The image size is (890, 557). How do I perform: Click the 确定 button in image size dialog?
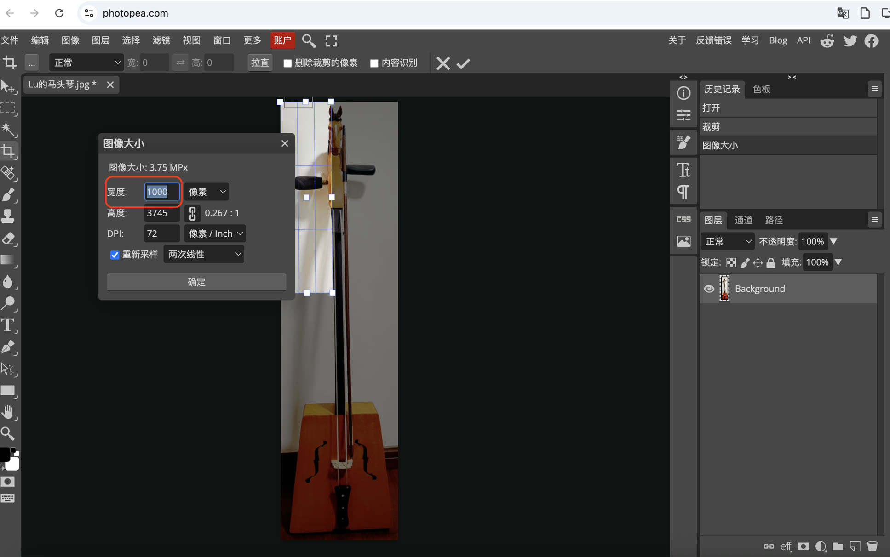pyautogui.click(x=196, y=282)
